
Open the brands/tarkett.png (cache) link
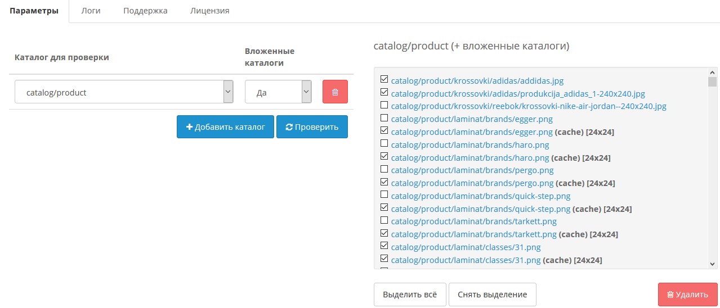pyautogui.click(x=473, y=234)
